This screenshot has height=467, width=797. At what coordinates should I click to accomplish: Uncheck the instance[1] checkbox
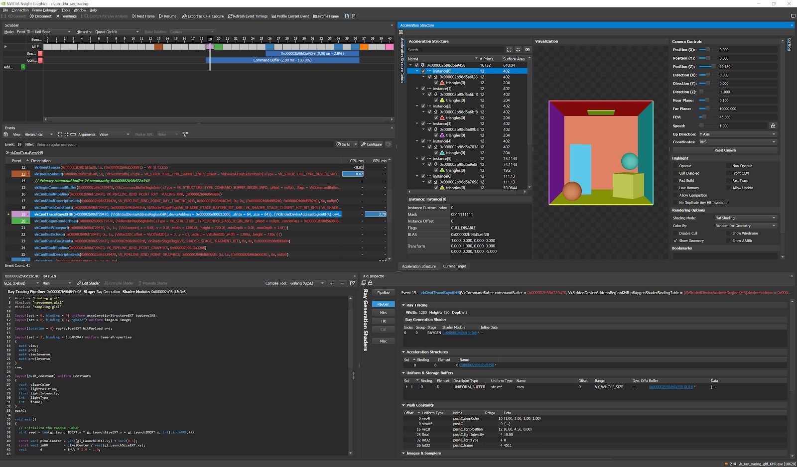coord(423,89)
